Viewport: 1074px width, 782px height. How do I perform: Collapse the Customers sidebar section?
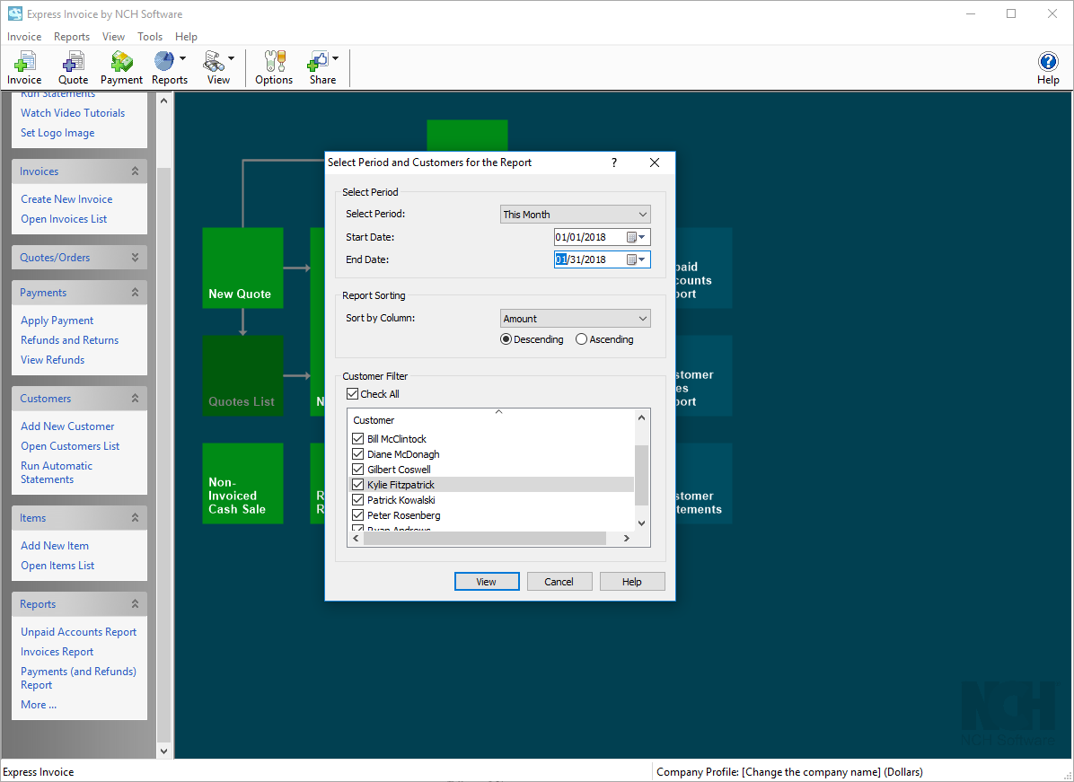[136, 398]
